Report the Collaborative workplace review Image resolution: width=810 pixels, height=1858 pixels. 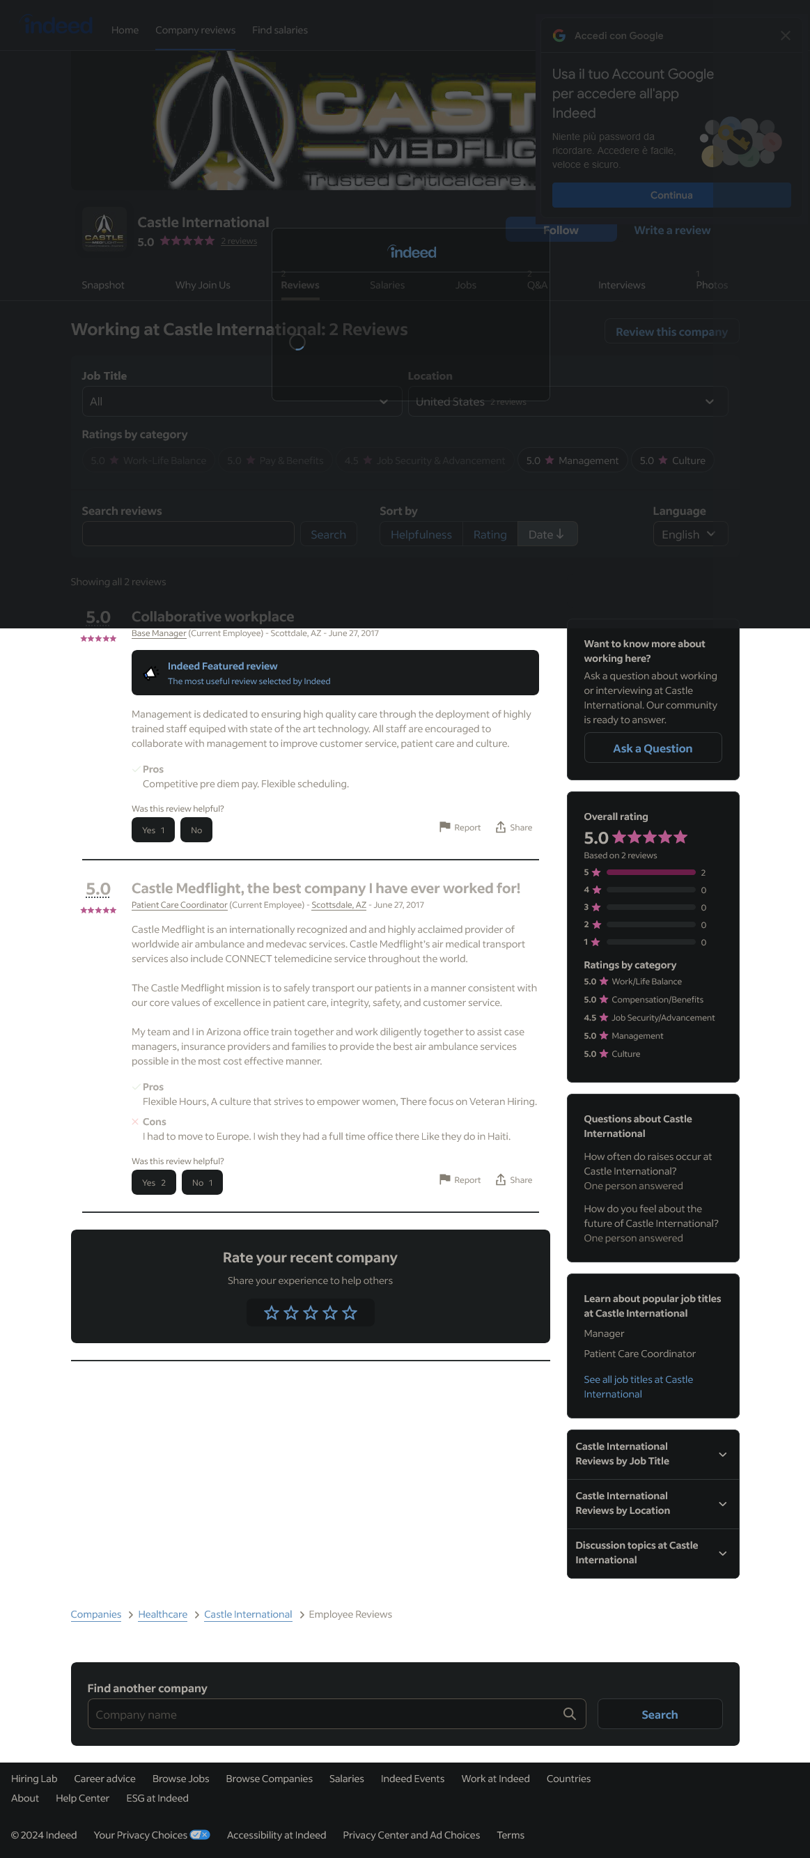click(x=460, y=828)
